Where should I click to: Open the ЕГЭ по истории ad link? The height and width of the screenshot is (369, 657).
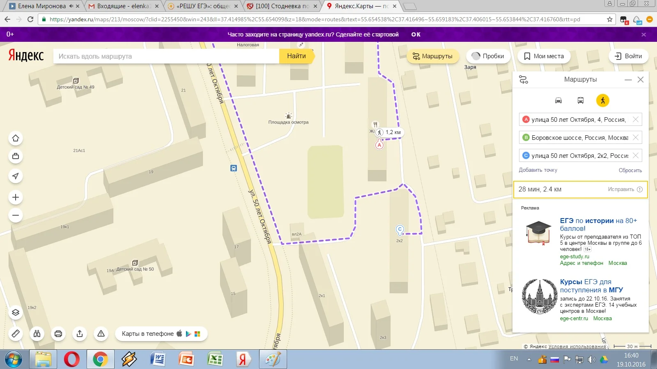point(598,225)
